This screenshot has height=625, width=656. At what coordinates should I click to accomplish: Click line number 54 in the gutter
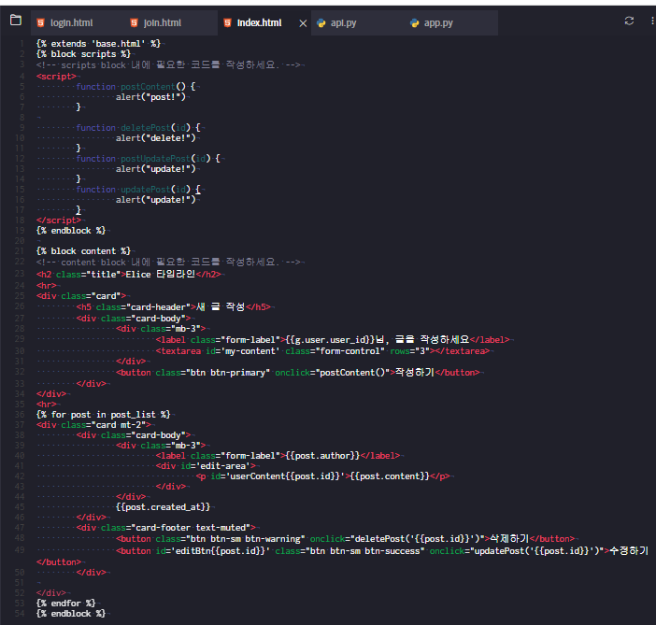point(20,613)
